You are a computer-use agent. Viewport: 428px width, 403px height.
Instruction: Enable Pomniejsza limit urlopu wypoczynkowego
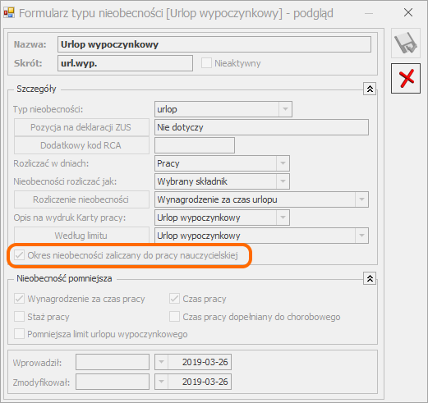pyautogui.click(x=20, y=334)
